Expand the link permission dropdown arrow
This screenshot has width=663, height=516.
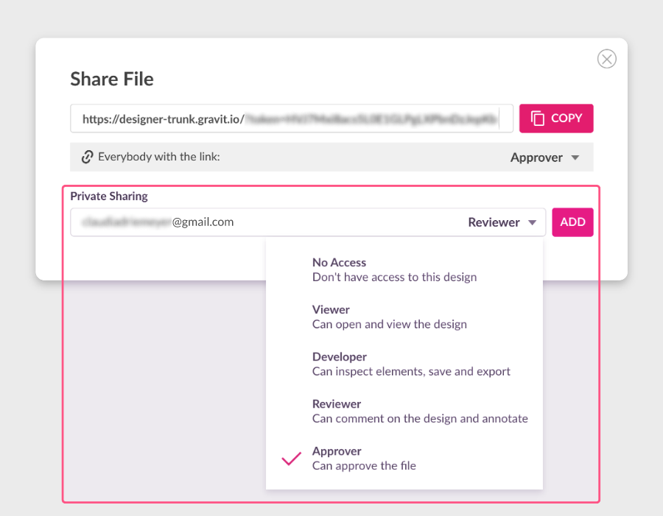pos(575,158)
